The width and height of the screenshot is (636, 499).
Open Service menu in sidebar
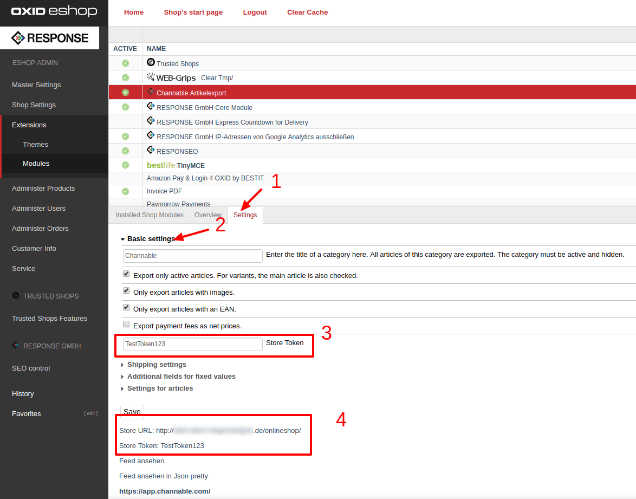click(x=23, y=269)
